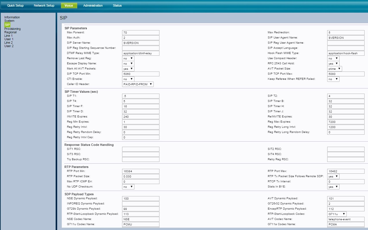368x230 pixels.
Task: Open User 2 page in the sidebar
Action: (x=9, y=46)
